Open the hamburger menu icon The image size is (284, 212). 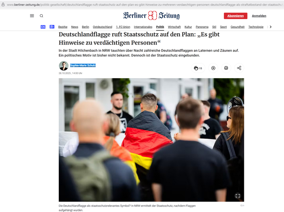point(32,16)
